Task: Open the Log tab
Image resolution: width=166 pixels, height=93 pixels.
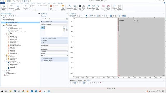Action: [85, 81]
